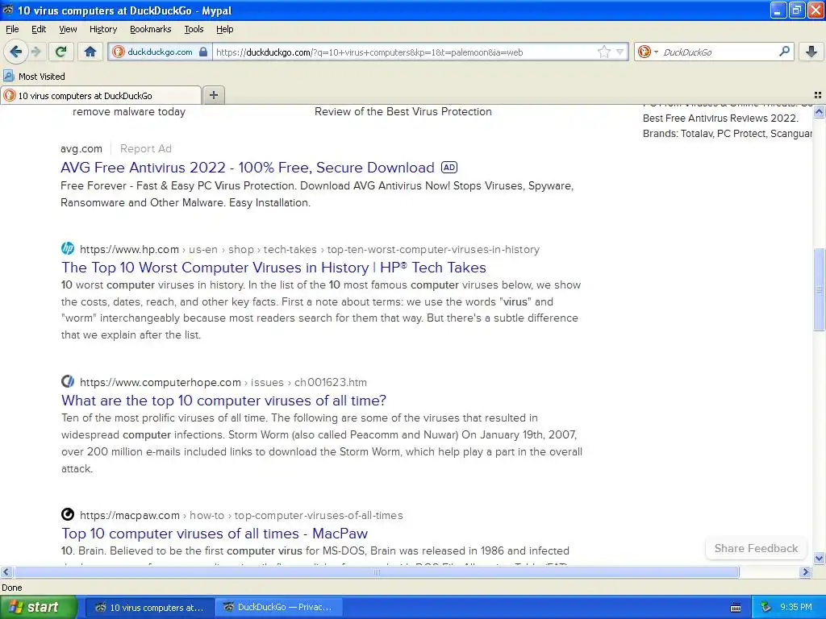Click the macpaw.com result URL
This screenshot has height=619, width=826.
(241, 515)
